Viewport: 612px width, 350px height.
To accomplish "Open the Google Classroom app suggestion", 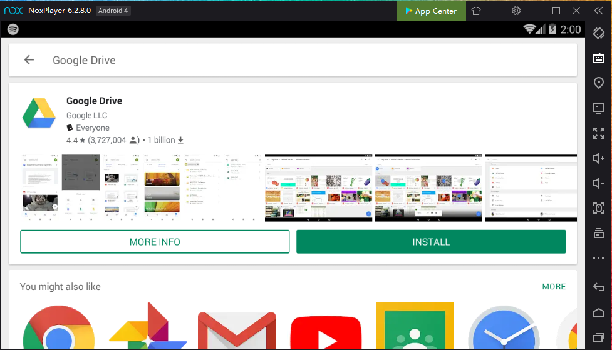I will pos(414,327).
